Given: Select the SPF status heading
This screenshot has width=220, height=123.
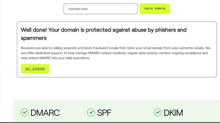Looking at the screenshot, I should click(104, 113).
